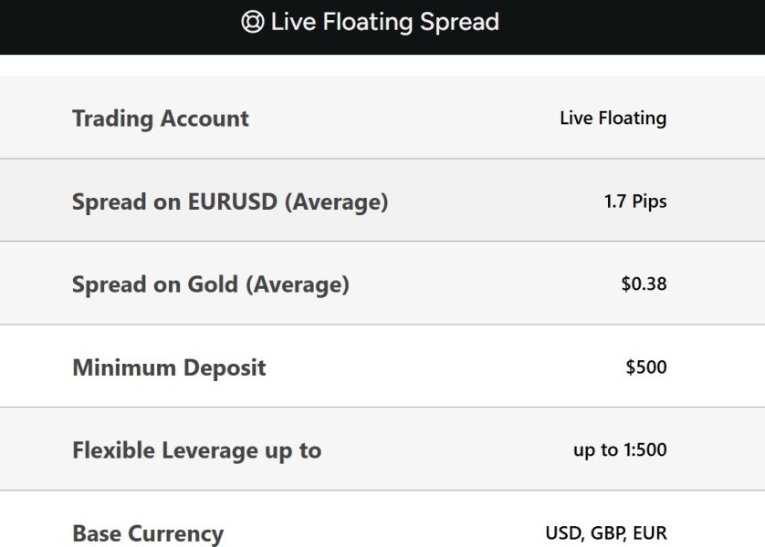The image size is (765, 547).
Task: Click the word Spread in the header
Action: [x=459, y=22]
